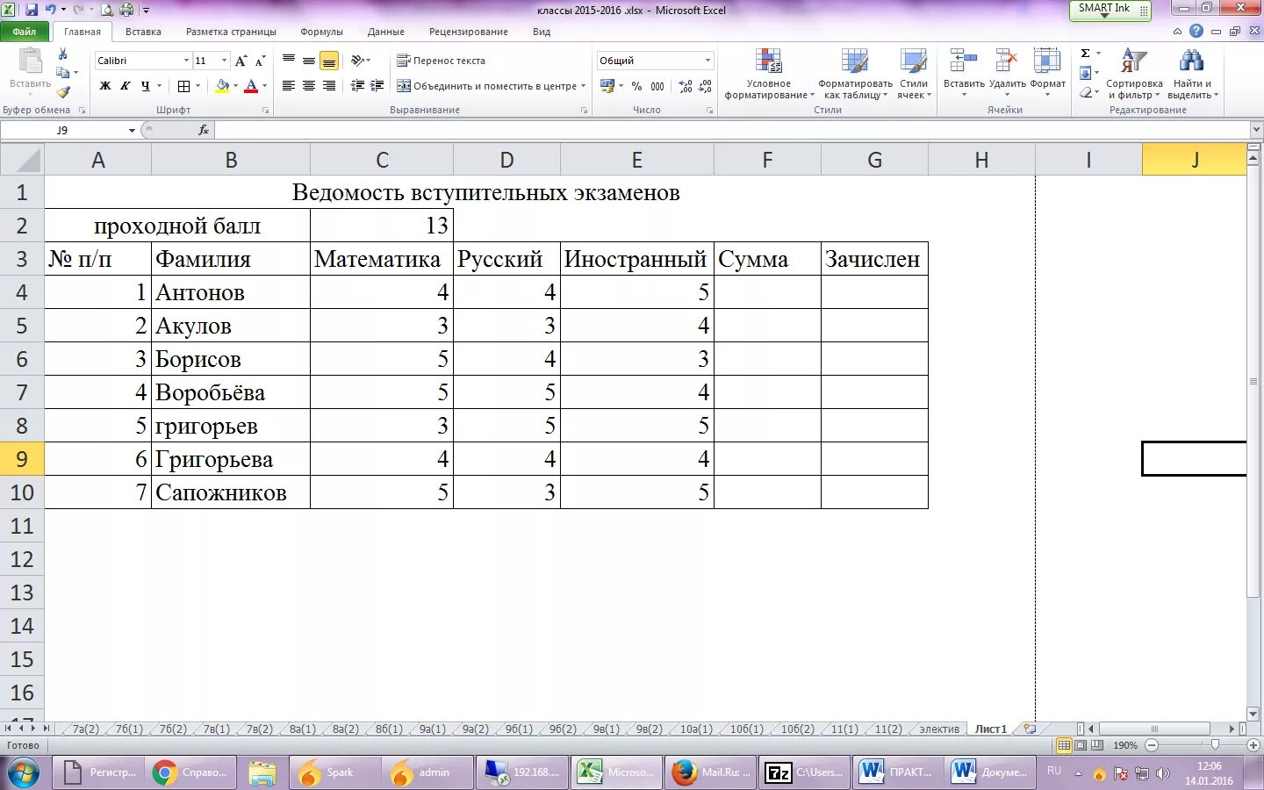Image resolution: width=1264 pixels, height=790 pixels.
Task: Switch to the Рецензирование tab
Action: click(x=469, y=32)
